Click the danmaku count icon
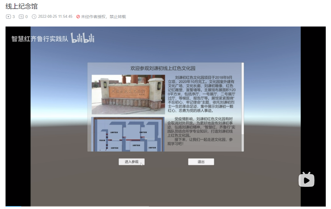The width and height of the screenshot is (331, 209). click(x=21, y=17)
